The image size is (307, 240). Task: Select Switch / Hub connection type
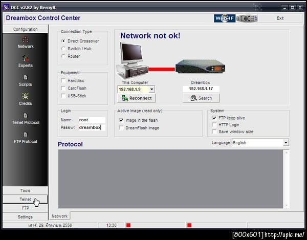(63, 49)
